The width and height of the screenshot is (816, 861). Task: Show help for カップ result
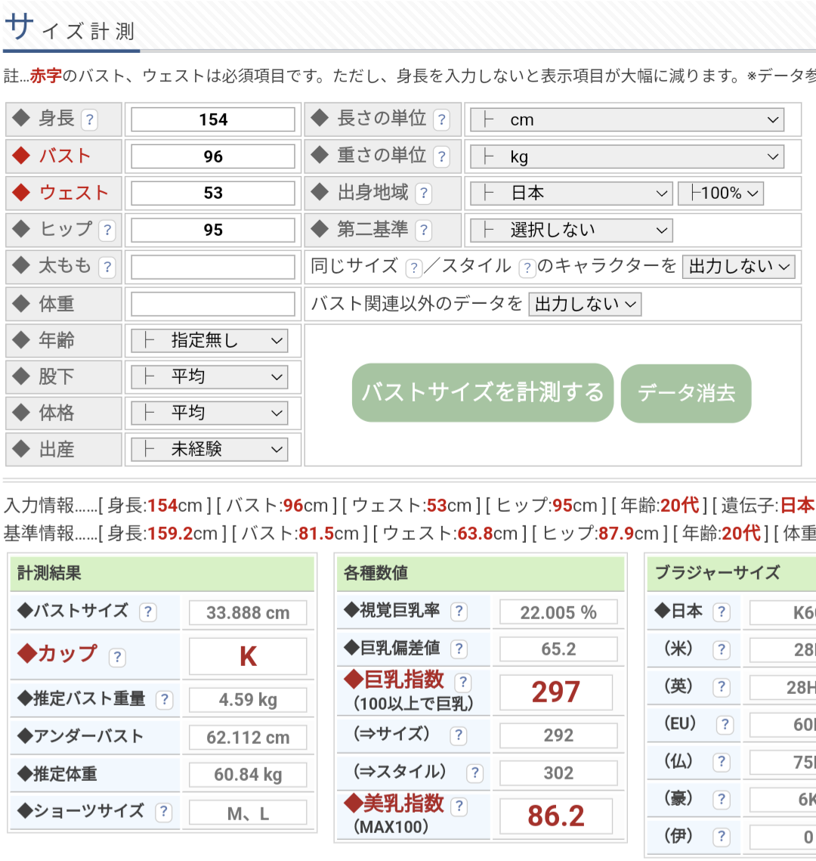pyautogui.click(x=116, y=657)
